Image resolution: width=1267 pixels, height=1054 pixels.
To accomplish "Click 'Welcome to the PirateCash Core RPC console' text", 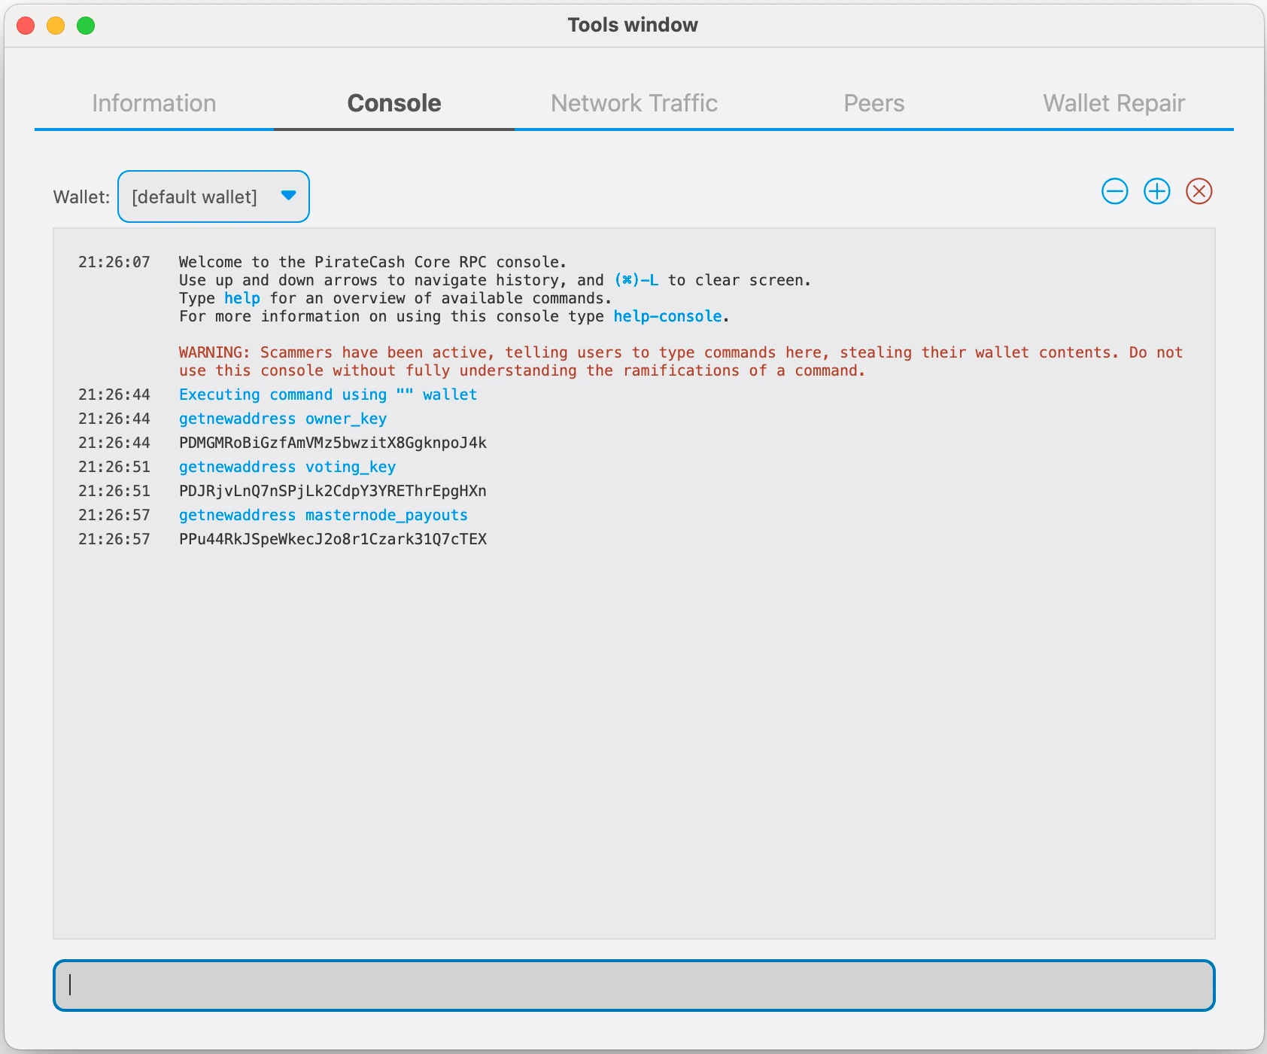I will (x=372, y=262).
